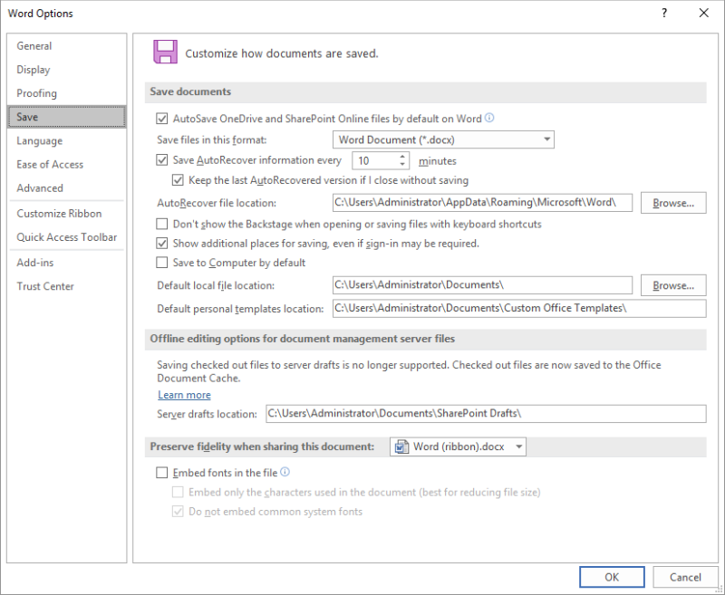
Task: Open the dialog Help question mark
Action: [x=663, y=13]
